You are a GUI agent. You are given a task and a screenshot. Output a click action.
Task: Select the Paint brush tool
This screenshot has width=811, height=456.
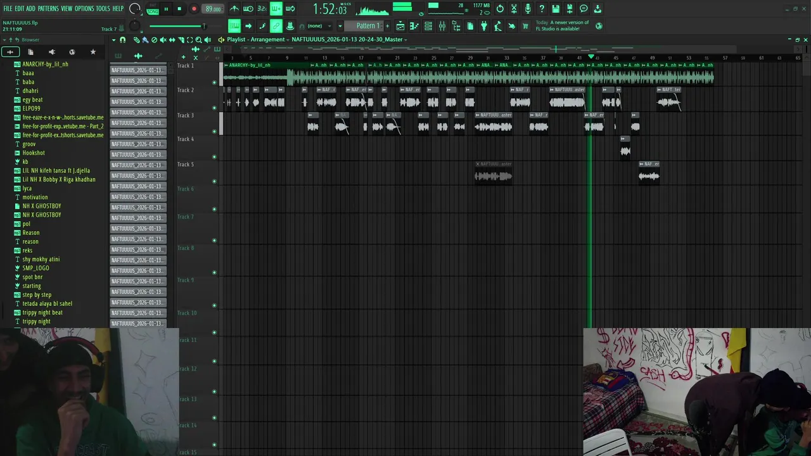[x=145, y=39]
